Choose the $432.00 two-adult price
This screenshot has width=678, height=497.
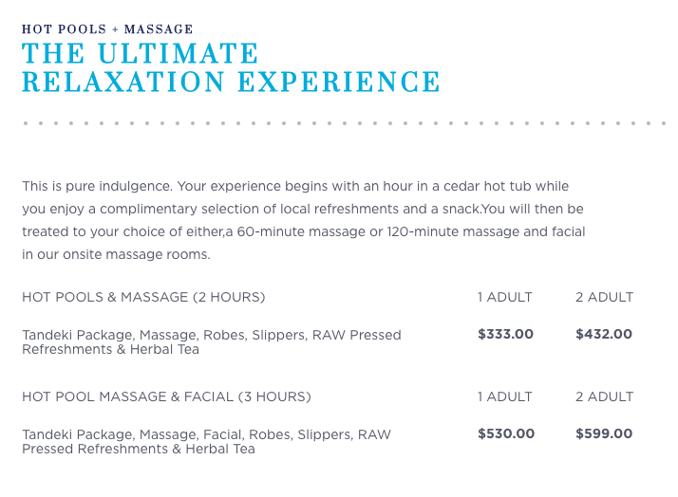pyautogui.click(x=604, y=334)
